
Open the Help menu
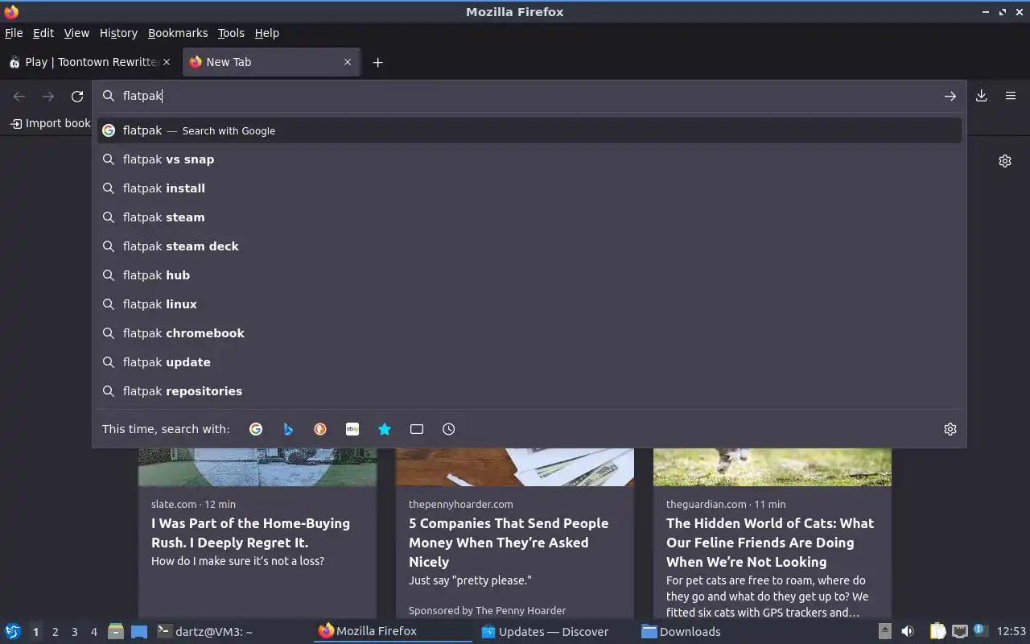click(x=266, y=33)
